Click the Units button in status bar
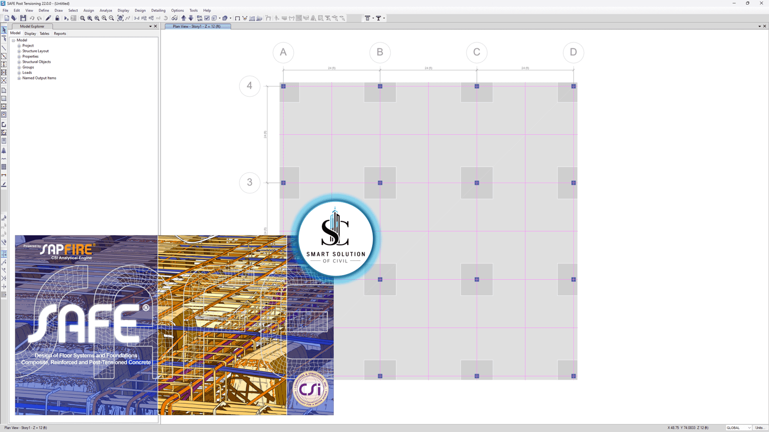Screen dimensions: 769x432 (760, 428)
